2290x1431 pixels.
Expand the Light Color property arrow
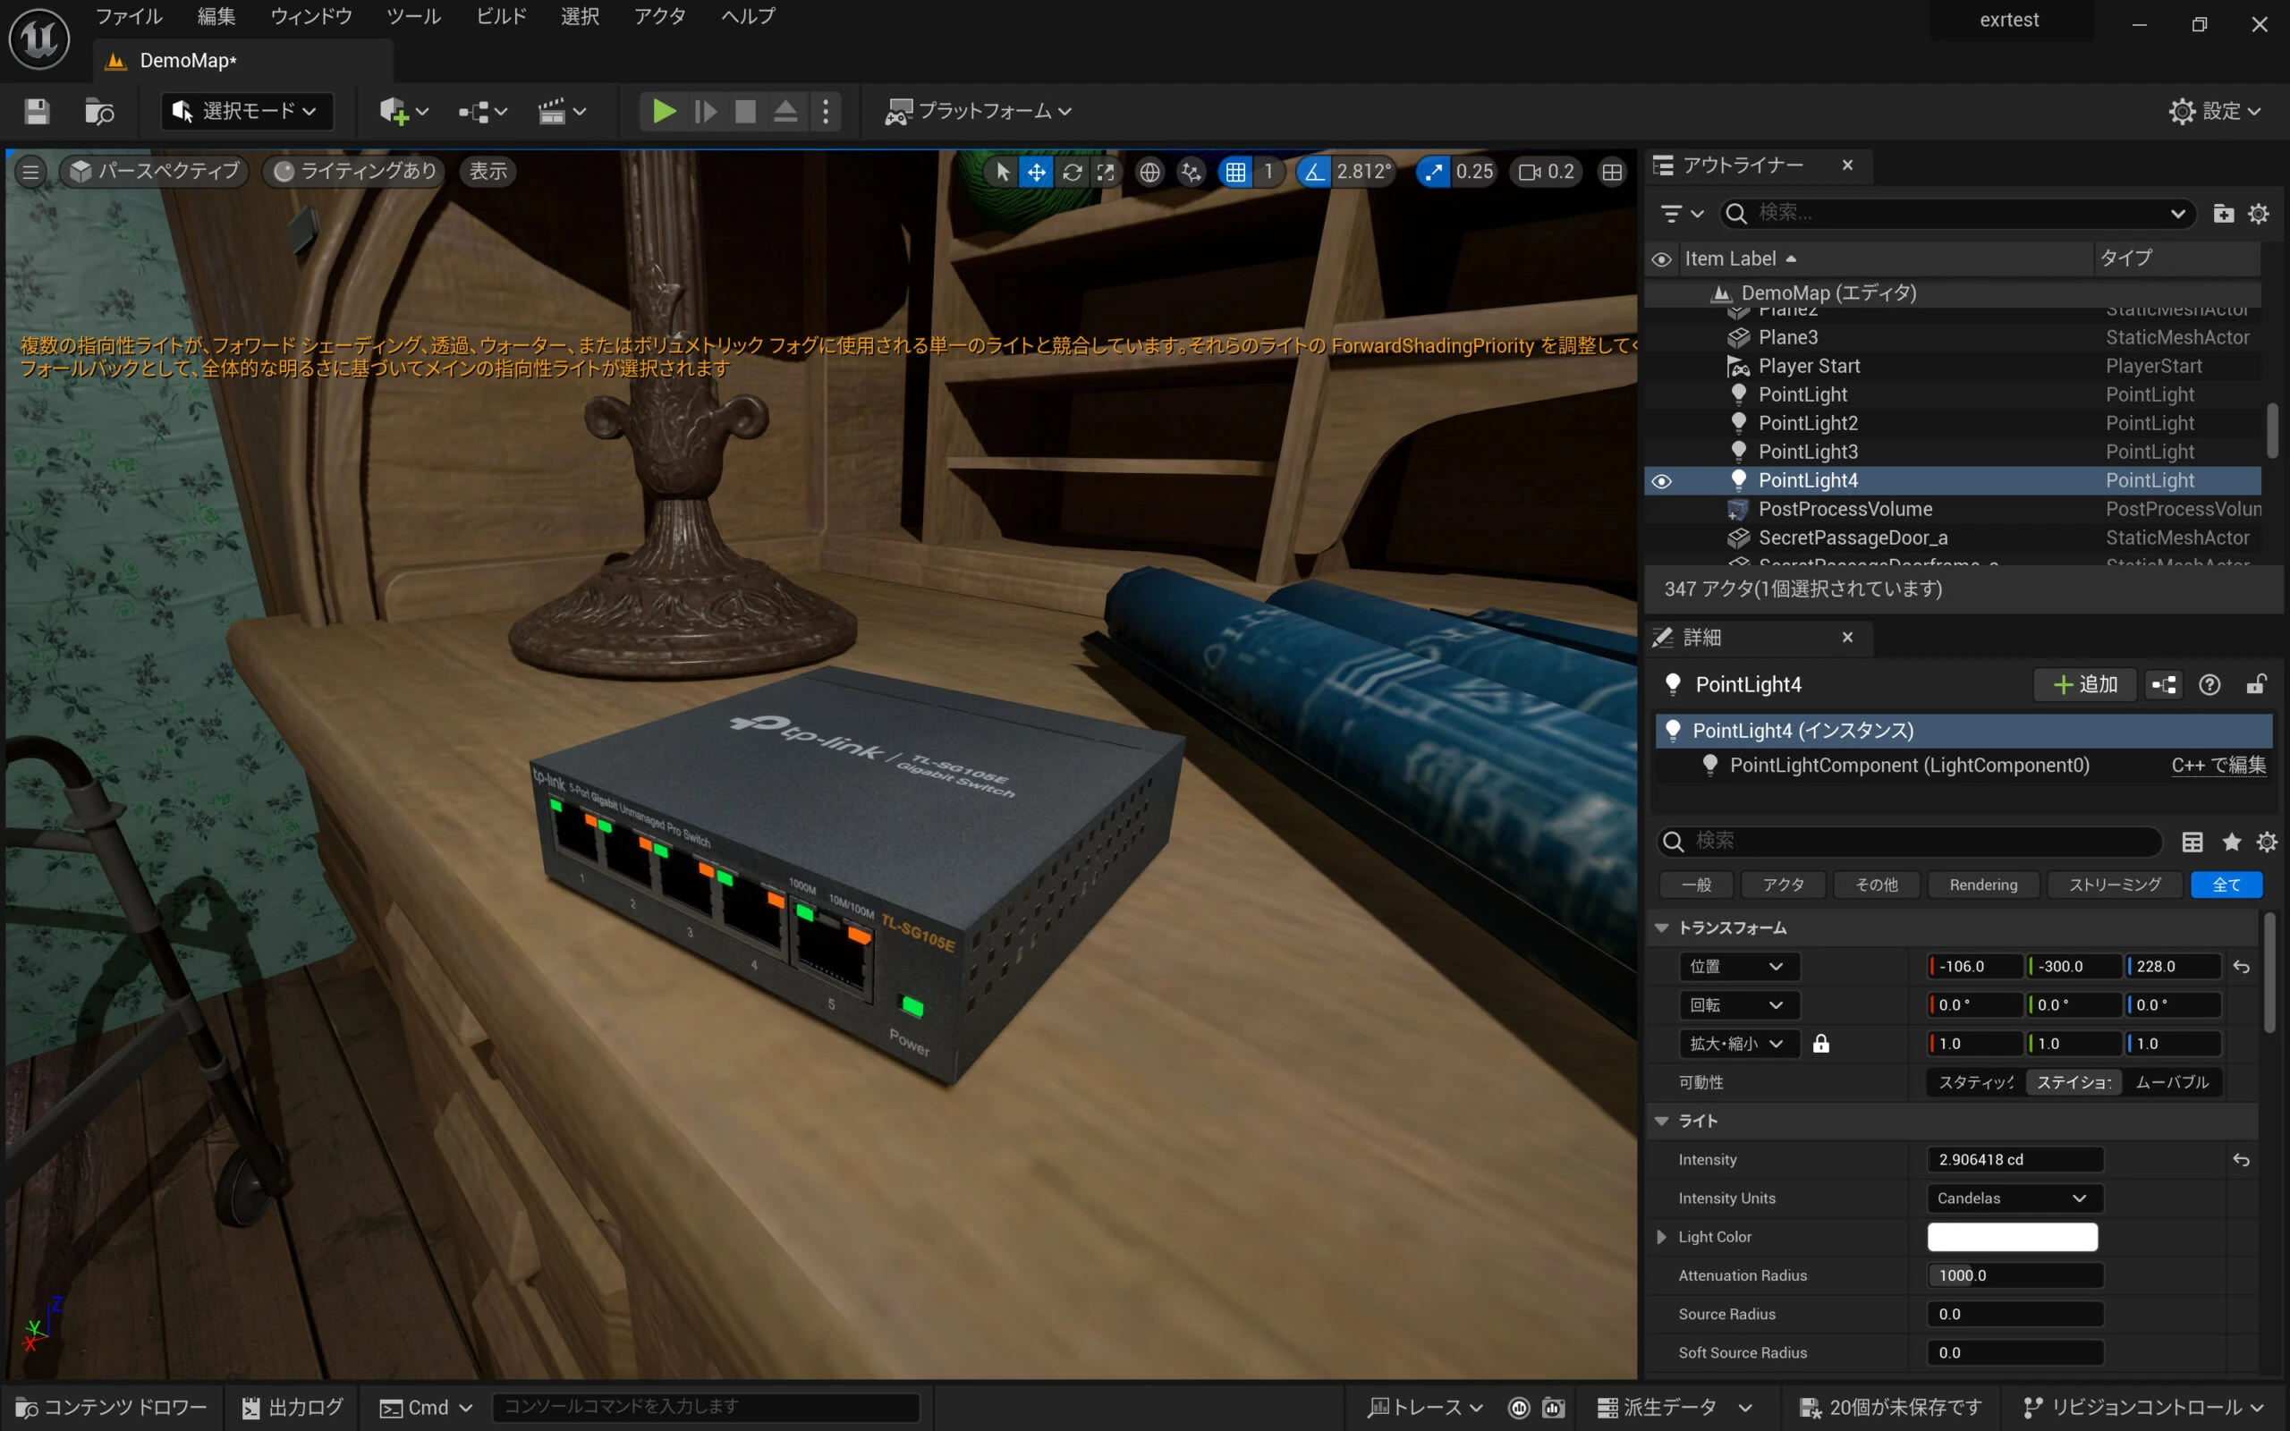tap(1662, 1237)
